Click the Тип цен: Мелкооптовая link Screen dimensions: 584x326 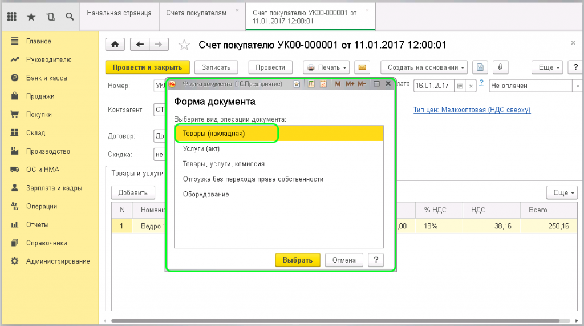coord(472,110)
